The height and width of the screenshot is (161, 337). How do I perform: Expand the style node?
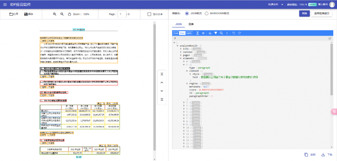point(191,74)
